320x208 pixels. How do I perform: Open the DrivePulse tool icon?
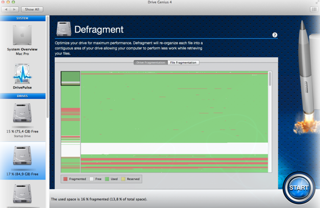(22, 74)
